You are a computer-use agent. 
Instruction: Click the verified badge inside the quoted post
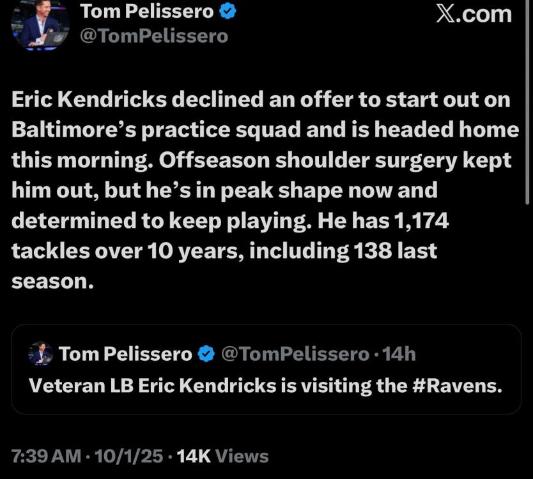(206, 354)
